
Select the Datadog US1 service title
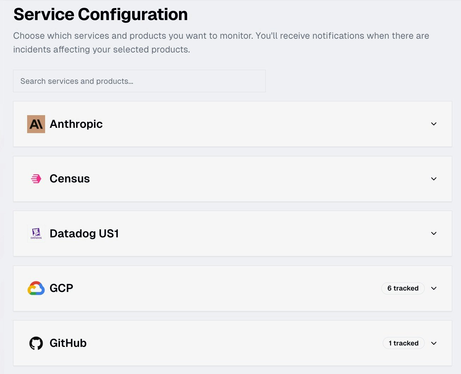(x=84, y=233)
